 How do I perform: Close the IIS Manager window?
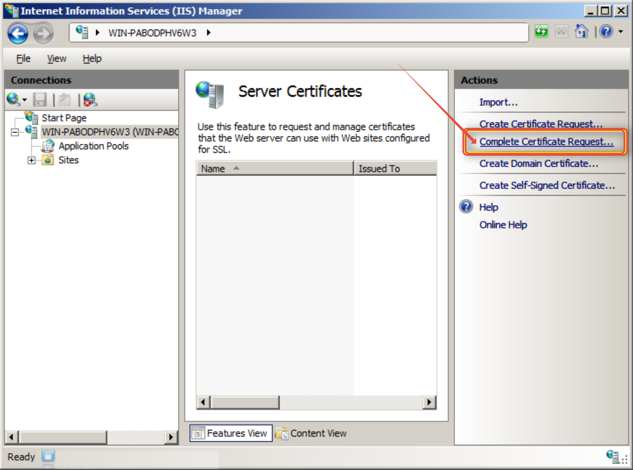pyautogui.click(x=621, y=11)
